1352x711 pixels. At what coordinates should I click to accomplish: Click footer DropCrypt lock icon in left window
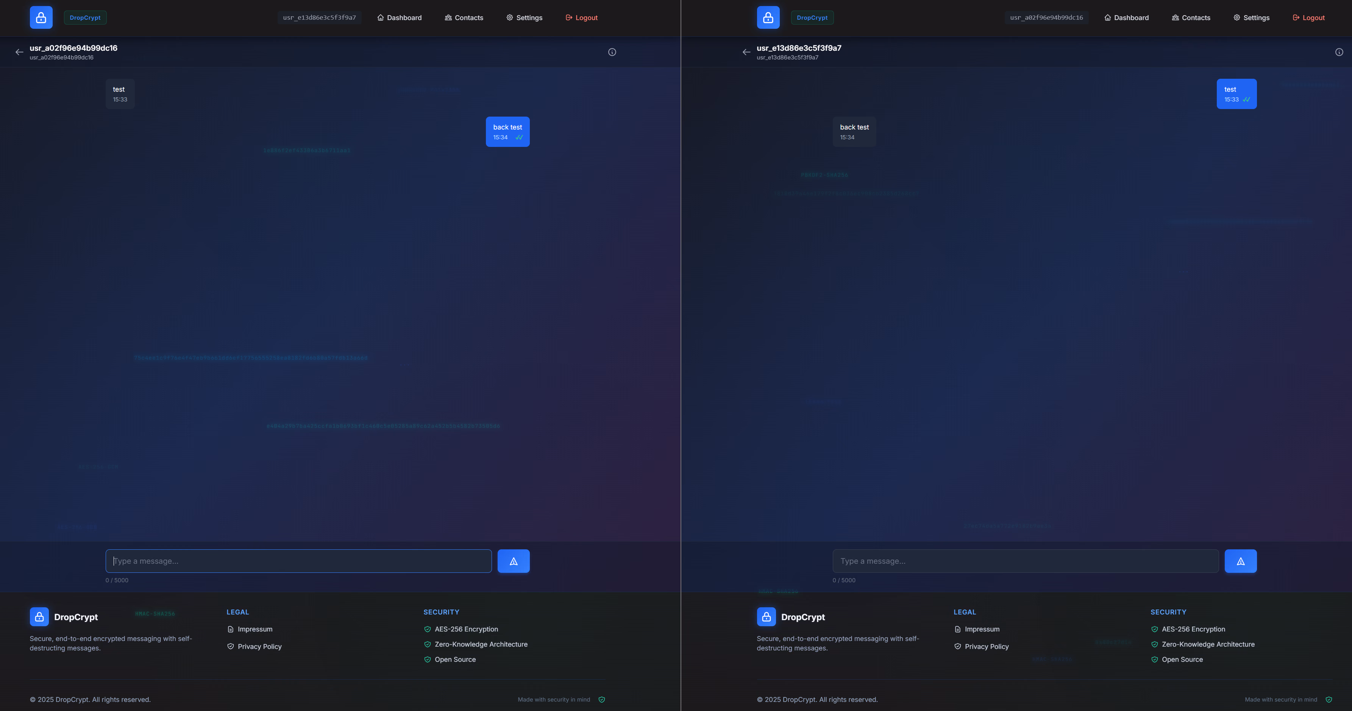[39, 617]
